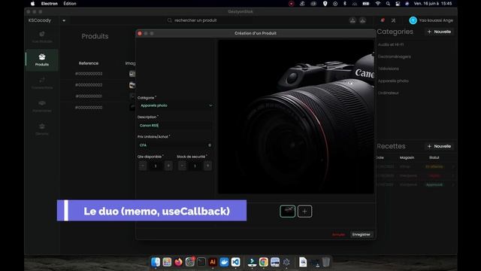Launch Google Chrome from the dock
This screenshot has height=271, width=481.
pos(264,262)
